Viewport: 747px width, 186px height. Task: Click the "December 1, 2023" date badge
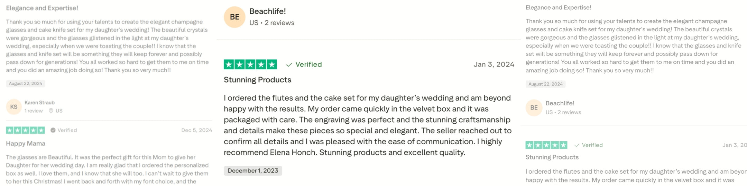[x=253, y=171]
